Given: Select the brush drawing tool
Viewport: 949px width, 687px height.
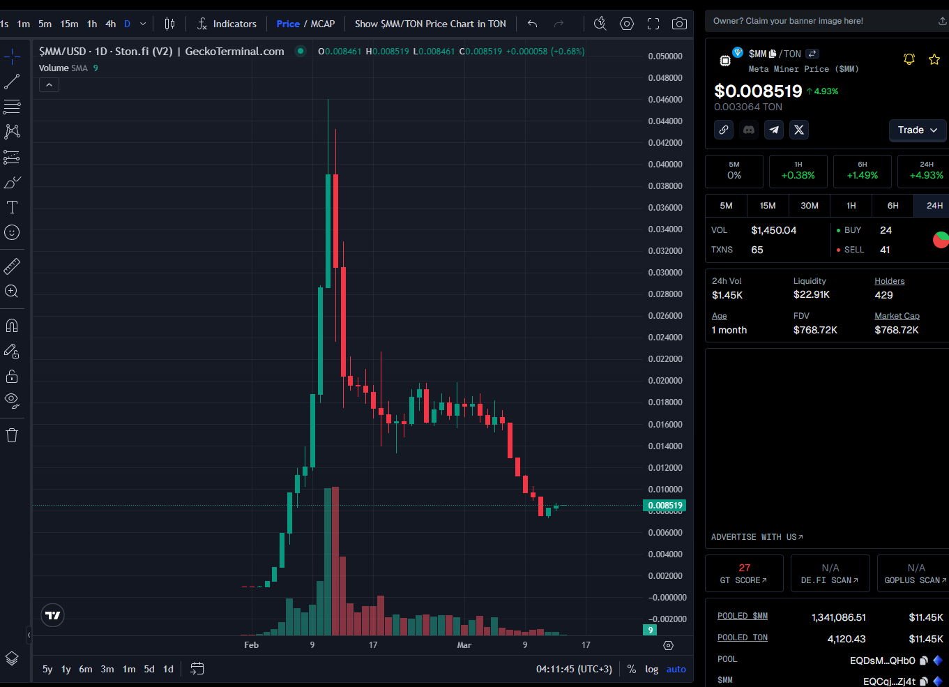Looking at the screenshot, I should 12,182.
